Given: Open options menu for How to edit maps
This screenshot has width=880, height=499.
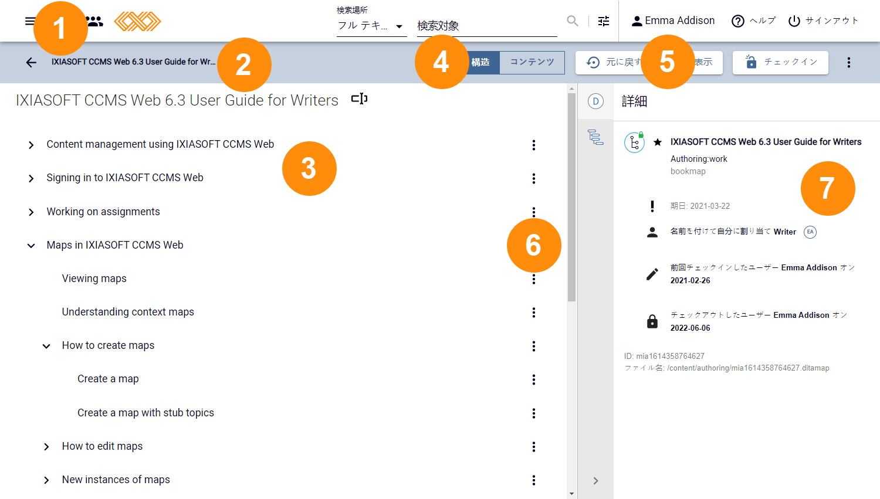Looking at the screenshot, I should 534,447.
